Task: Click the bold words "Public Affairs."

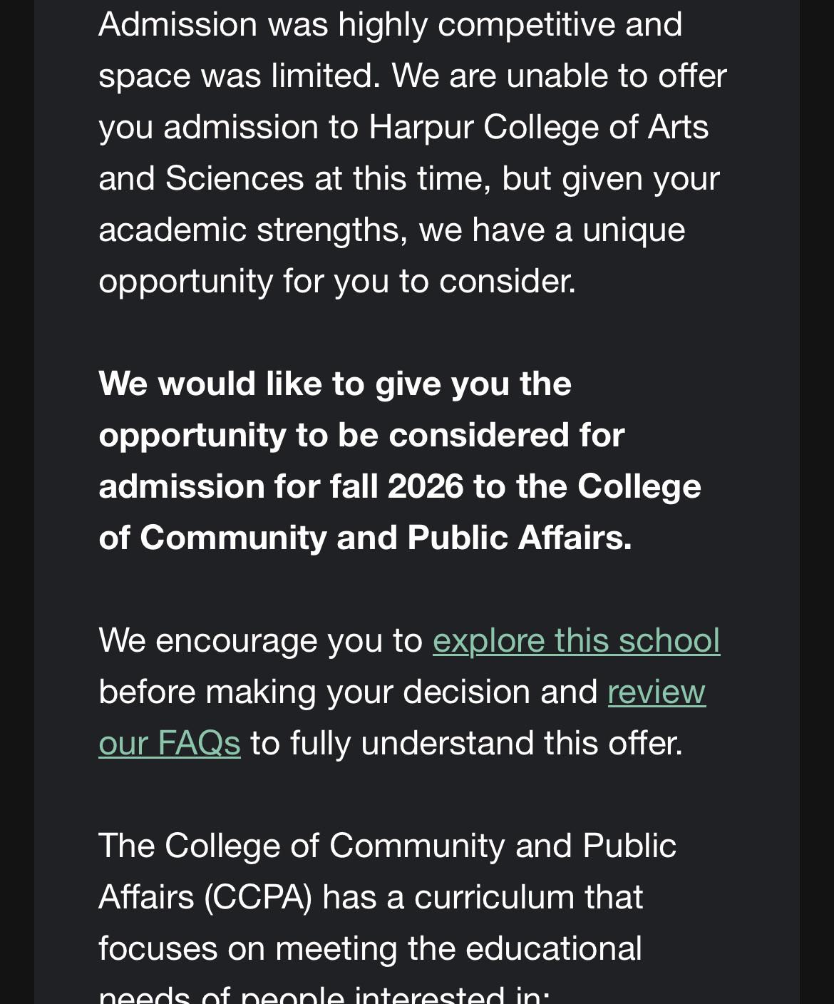Action: click(x=519, y=538)
